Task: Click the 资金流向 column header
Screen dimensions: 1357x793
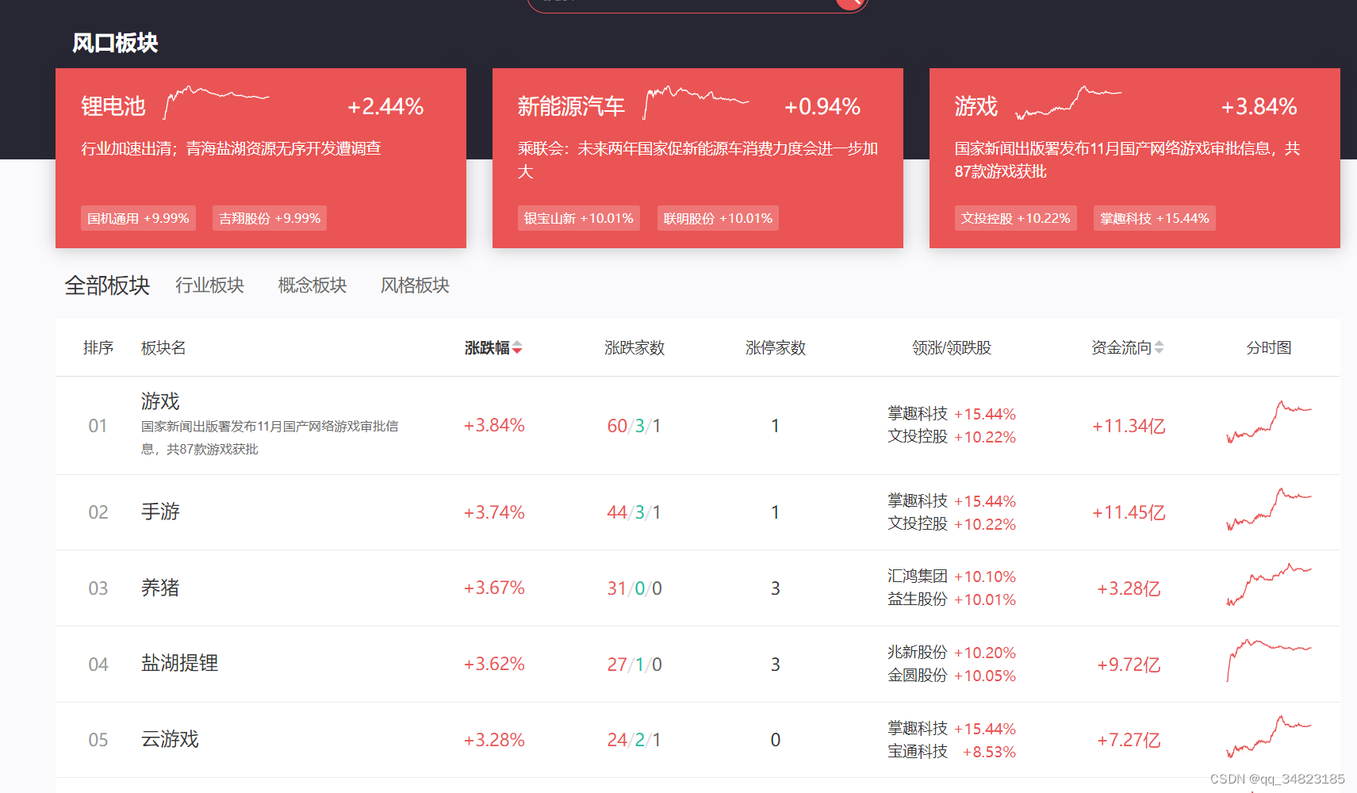Action: point(1121,347)
